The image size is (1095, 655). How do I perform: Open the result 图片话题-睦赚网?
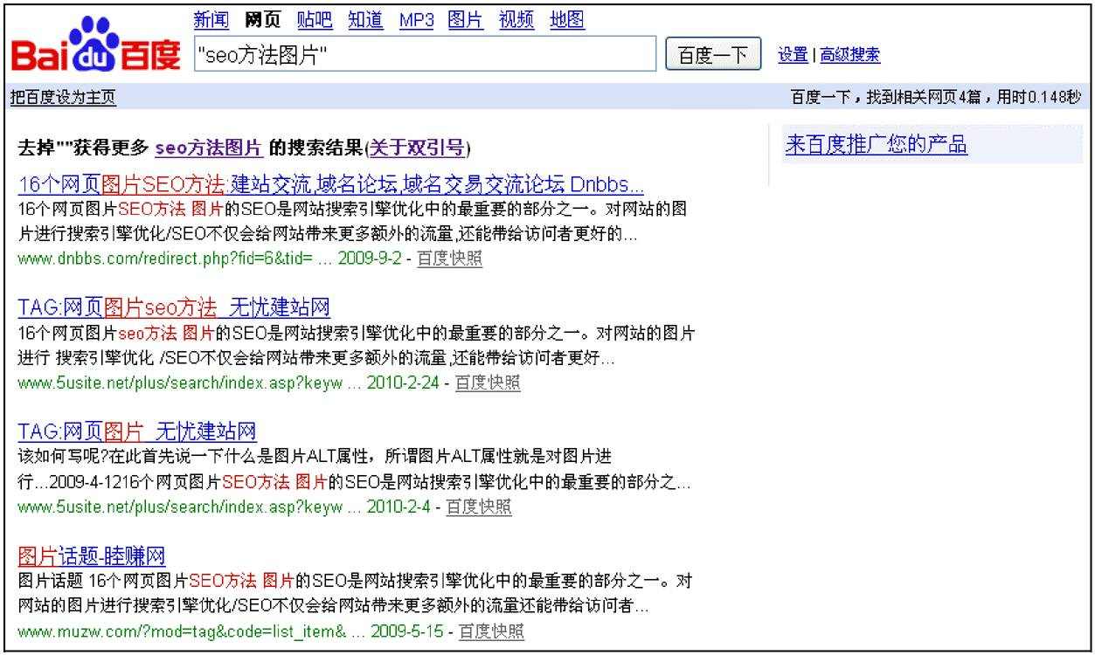click(92, 556)
